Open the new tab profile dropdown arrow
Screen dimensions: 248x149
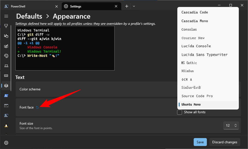click(x=134, y=6)
